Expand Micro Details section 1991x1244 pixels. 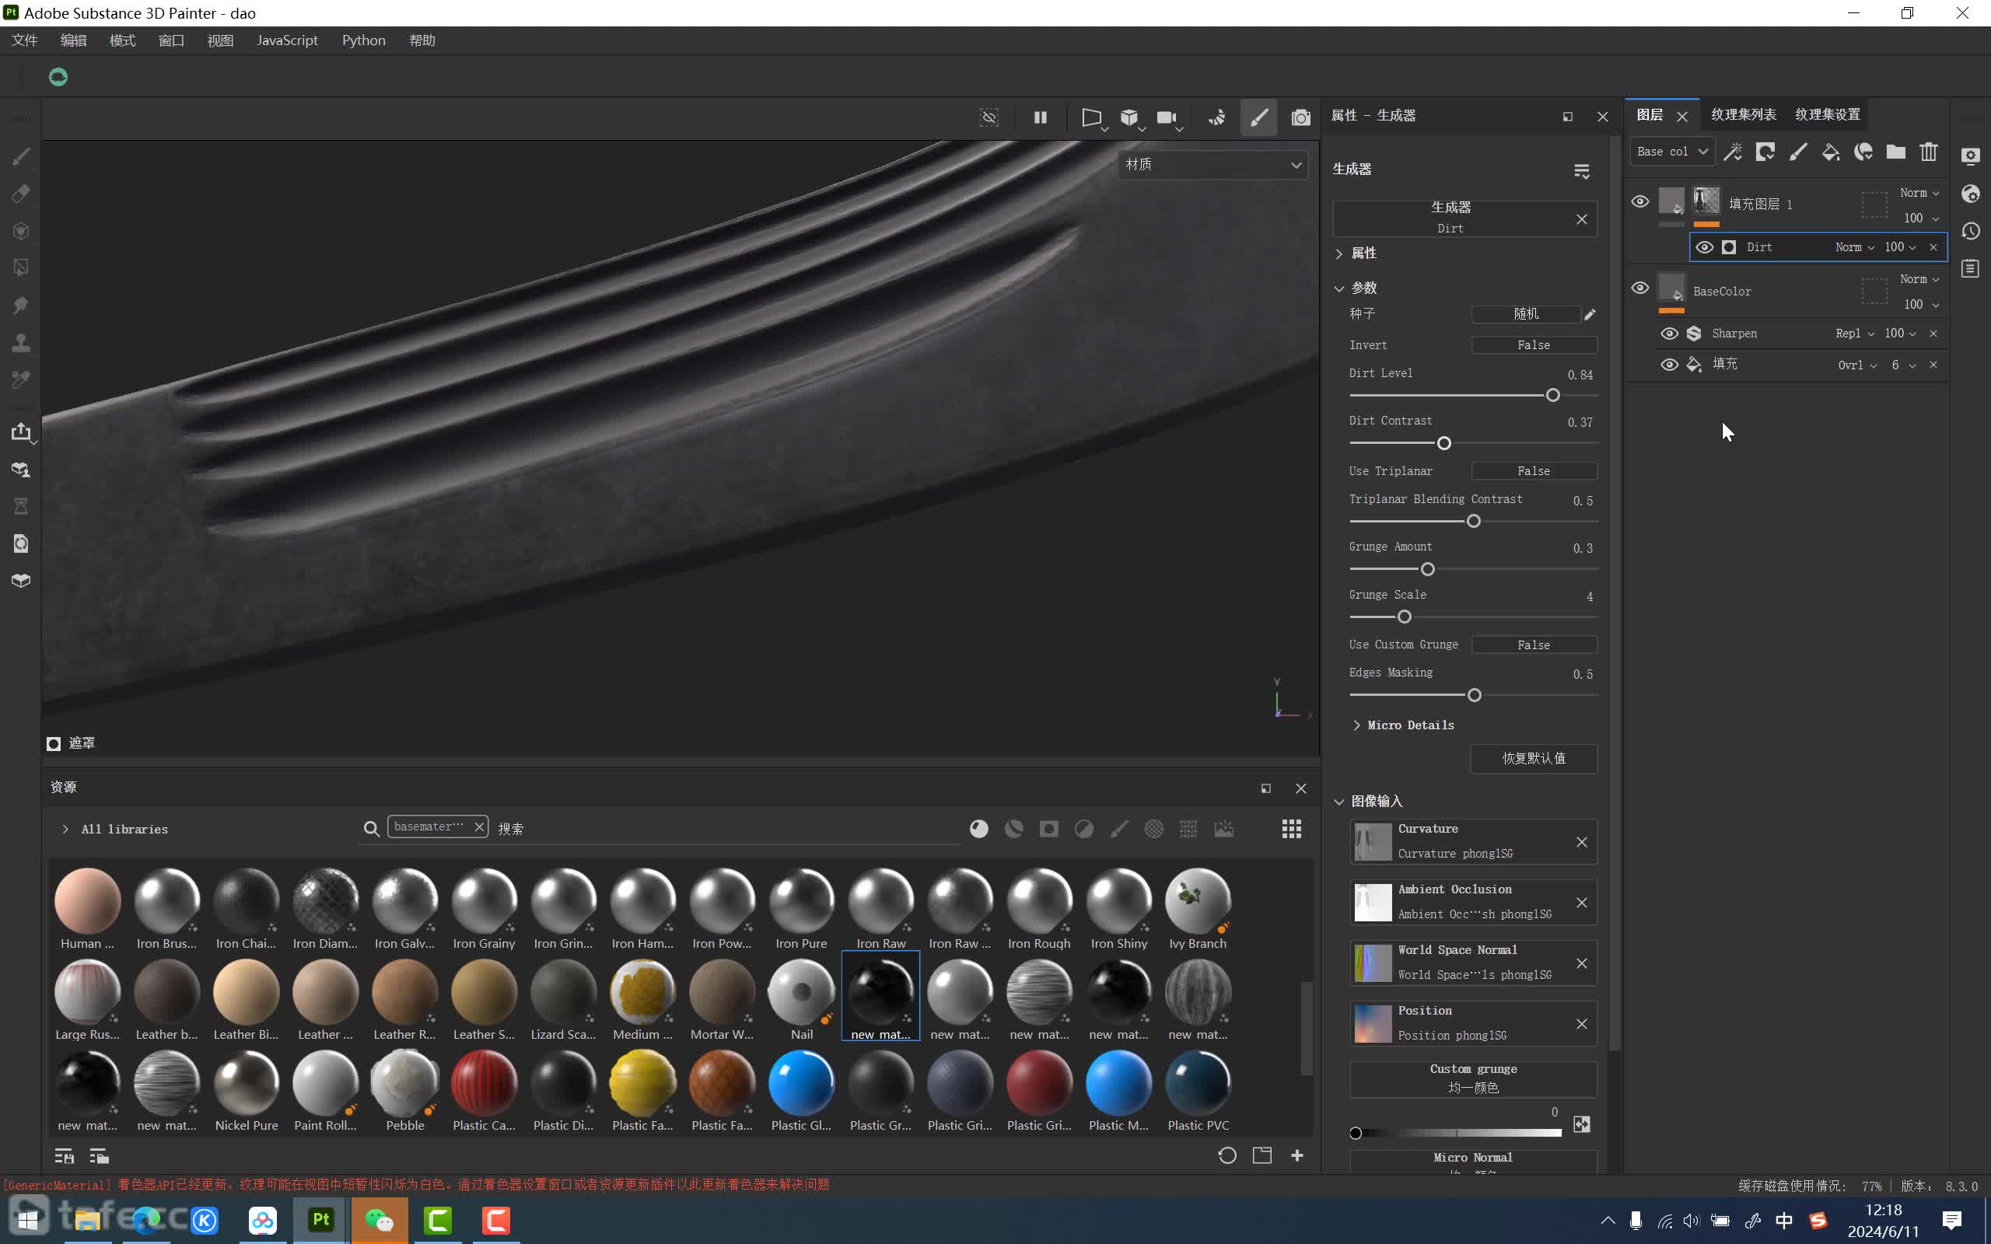click(x=1356, y=725)
